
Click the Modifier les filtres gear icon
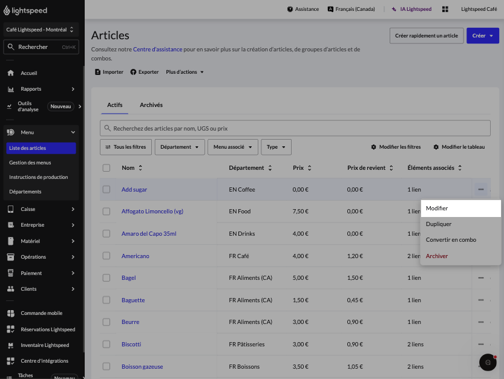[x=373, y=147]
